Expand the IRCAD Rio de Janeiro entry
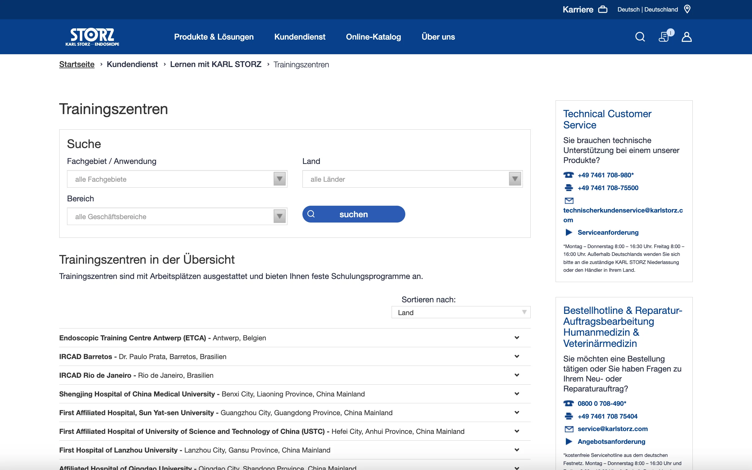Viewport: 752px width, 470px height. [x=295, y=375]
